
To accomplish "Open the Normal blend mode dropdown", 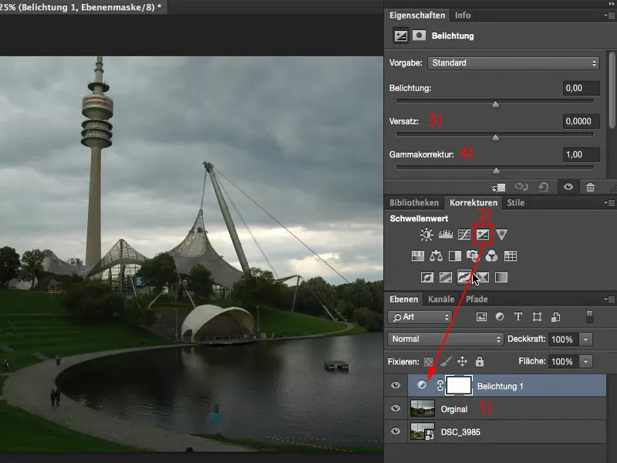I will coord(446,339).
